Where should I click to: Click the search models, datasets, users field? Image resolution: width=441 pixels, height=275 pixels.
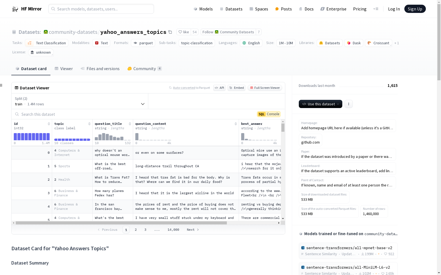(101, 9)
